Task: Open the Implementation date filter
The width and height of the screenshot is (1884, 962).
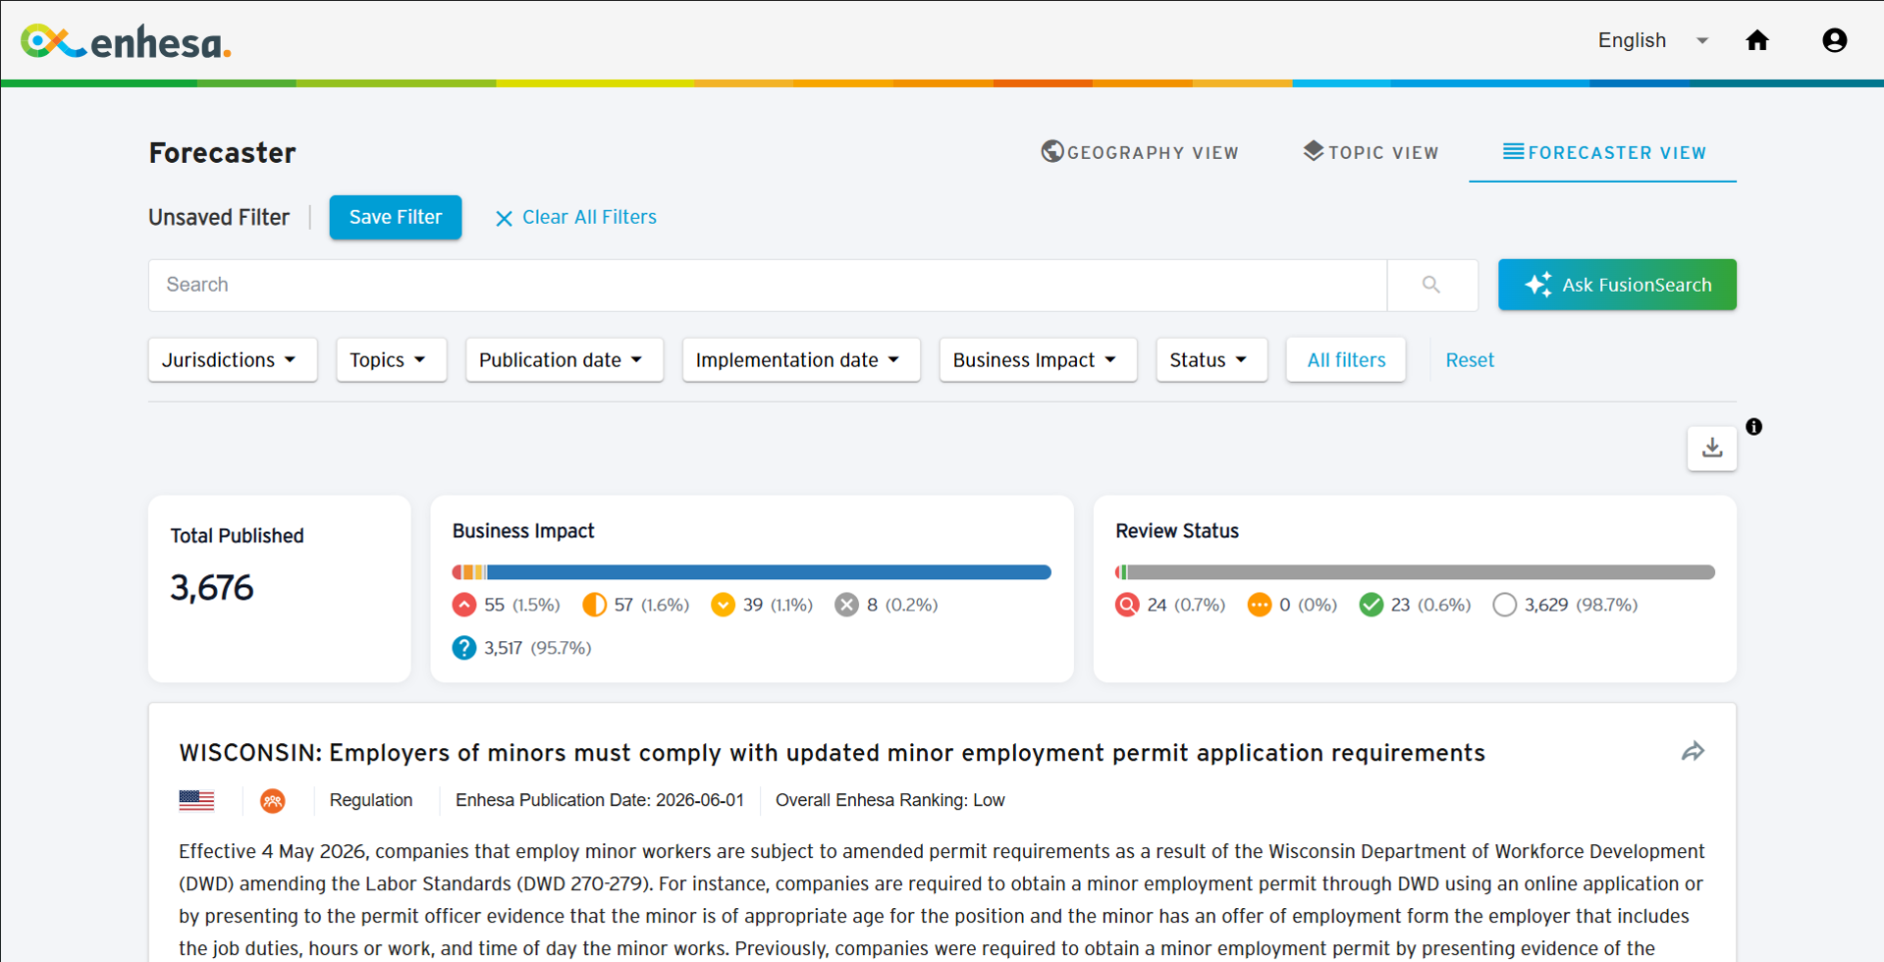Action: point(801,360)
